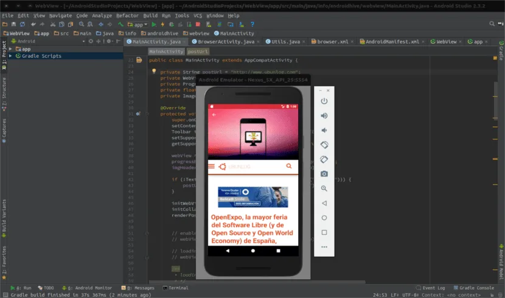Screen dimensions: 505x298
Task: Click the emulator zoom magnifier icon
Action: (x=324, y=189)
